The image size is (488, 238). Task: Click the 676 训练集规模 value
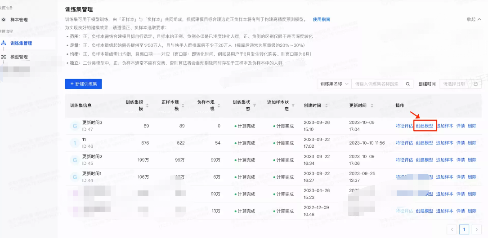[x=145, y=143]
